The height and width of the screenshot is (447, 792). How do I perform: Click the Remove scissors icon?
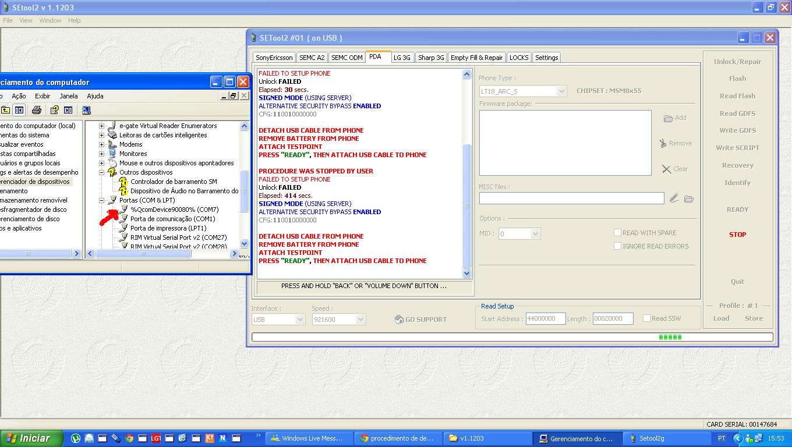663,143
